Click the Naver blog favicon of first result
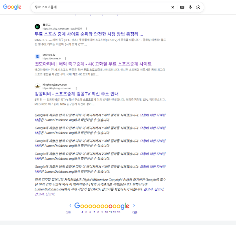The width and height of the screenshot is (236, 225). 37,27
